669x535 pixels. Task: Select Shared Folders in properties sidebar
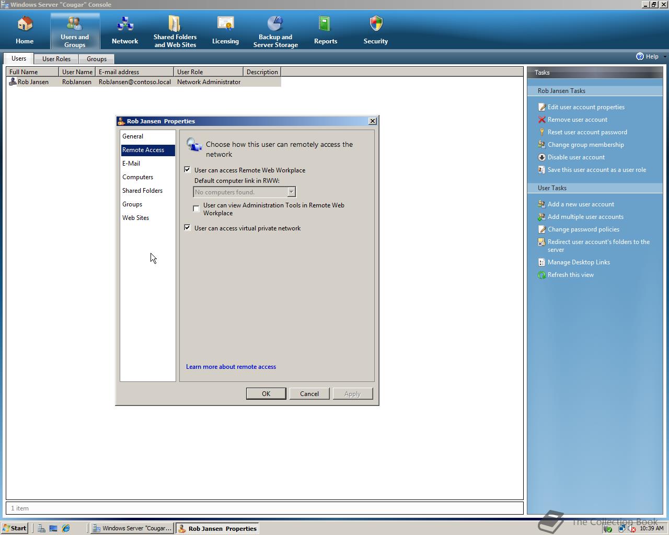(x=148, y=191)
